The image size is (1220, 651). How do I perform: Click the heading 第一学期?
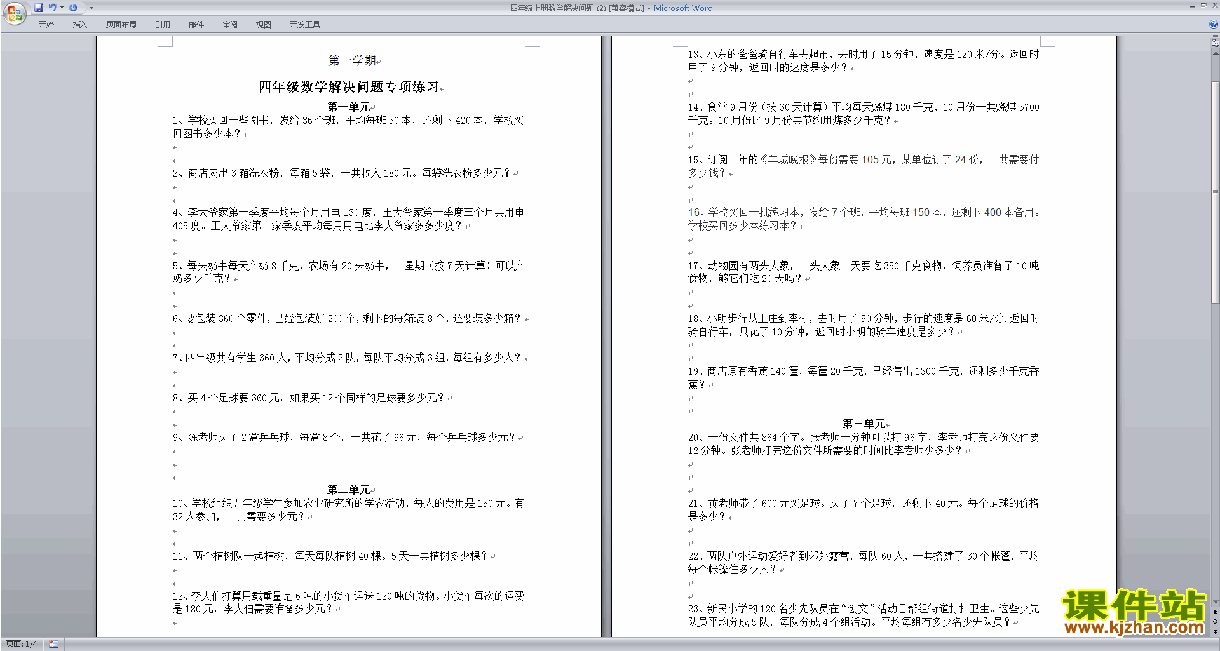351,61
